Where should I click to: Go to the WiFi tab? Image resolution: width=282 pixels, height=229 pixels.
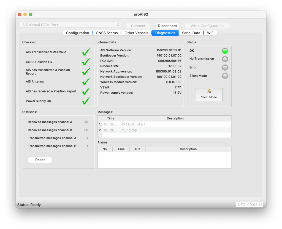click(211, 33)
